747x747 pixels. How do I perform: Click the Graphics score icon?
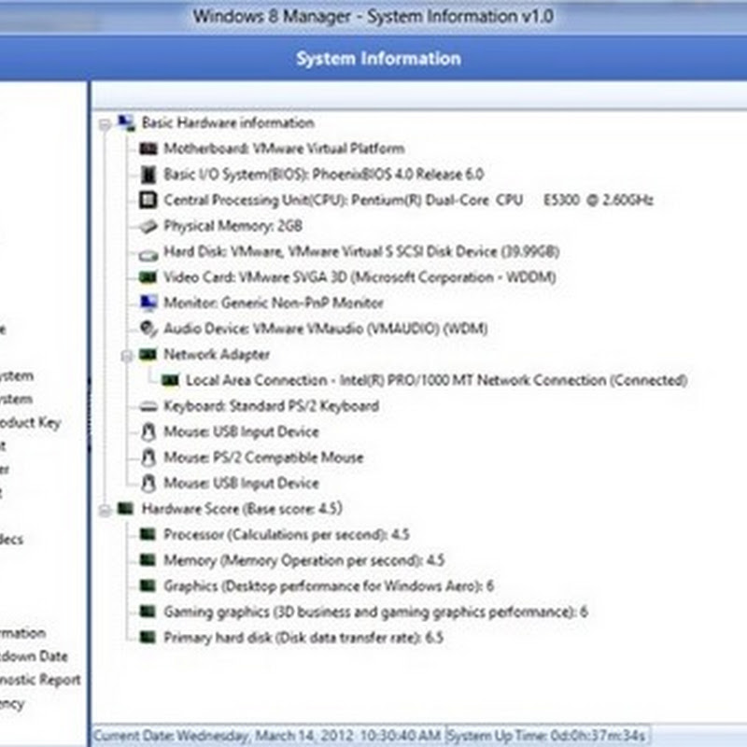[148, 585]
